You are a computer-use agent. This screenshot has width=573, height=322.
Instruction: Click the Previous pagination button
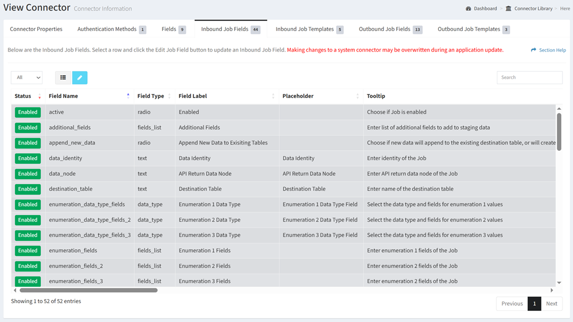[x=512, y=304]
